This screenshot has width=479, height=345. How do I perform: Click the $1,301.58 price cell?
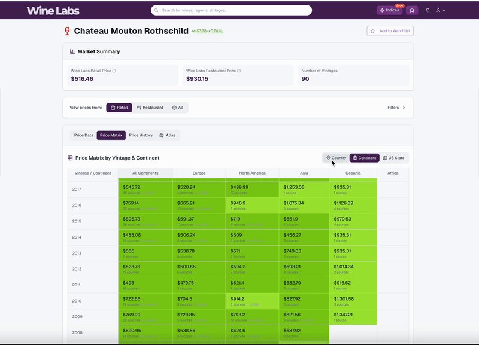pos(353,301)
